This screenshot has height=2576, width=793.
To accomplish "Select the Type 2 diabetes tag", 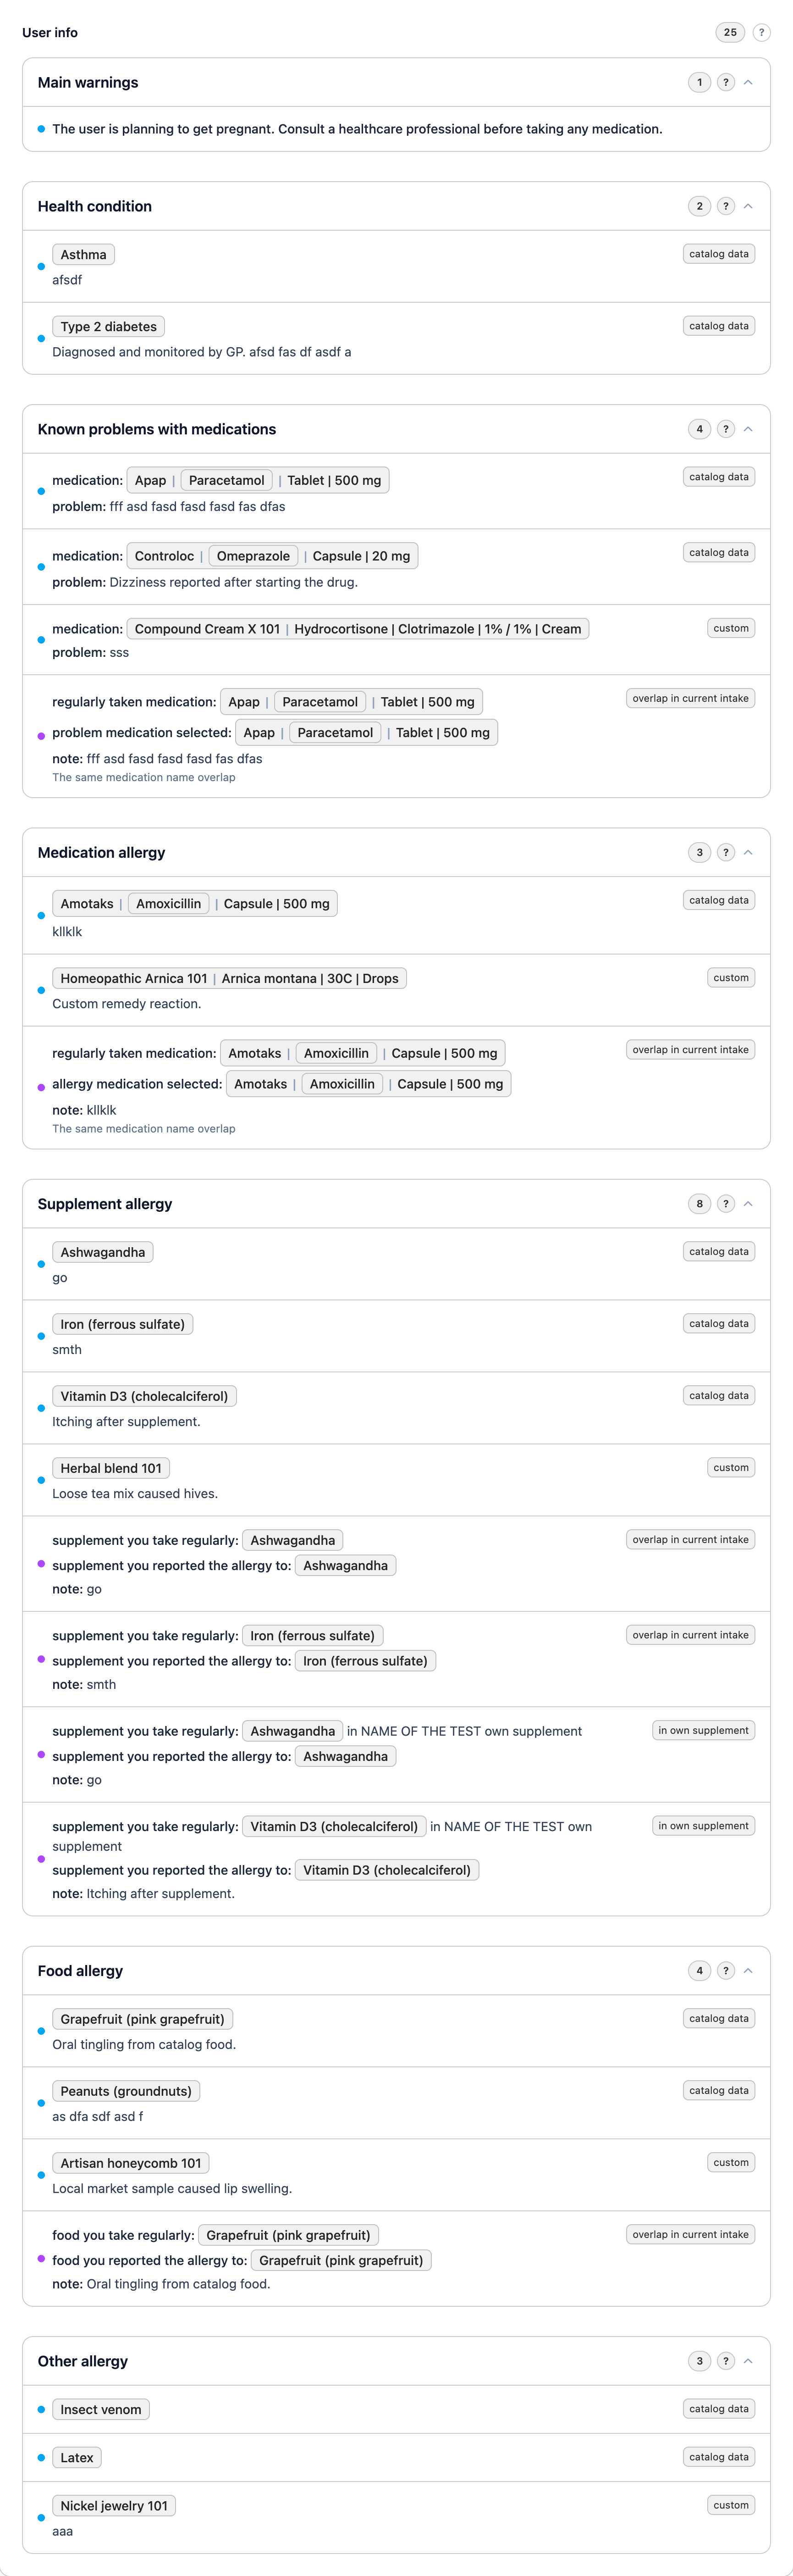I will 108,327.
